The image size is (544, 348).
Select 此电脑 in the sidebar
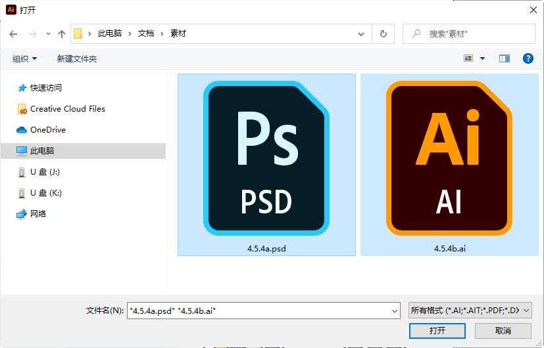pyautogui.click(x=83, y=150)
